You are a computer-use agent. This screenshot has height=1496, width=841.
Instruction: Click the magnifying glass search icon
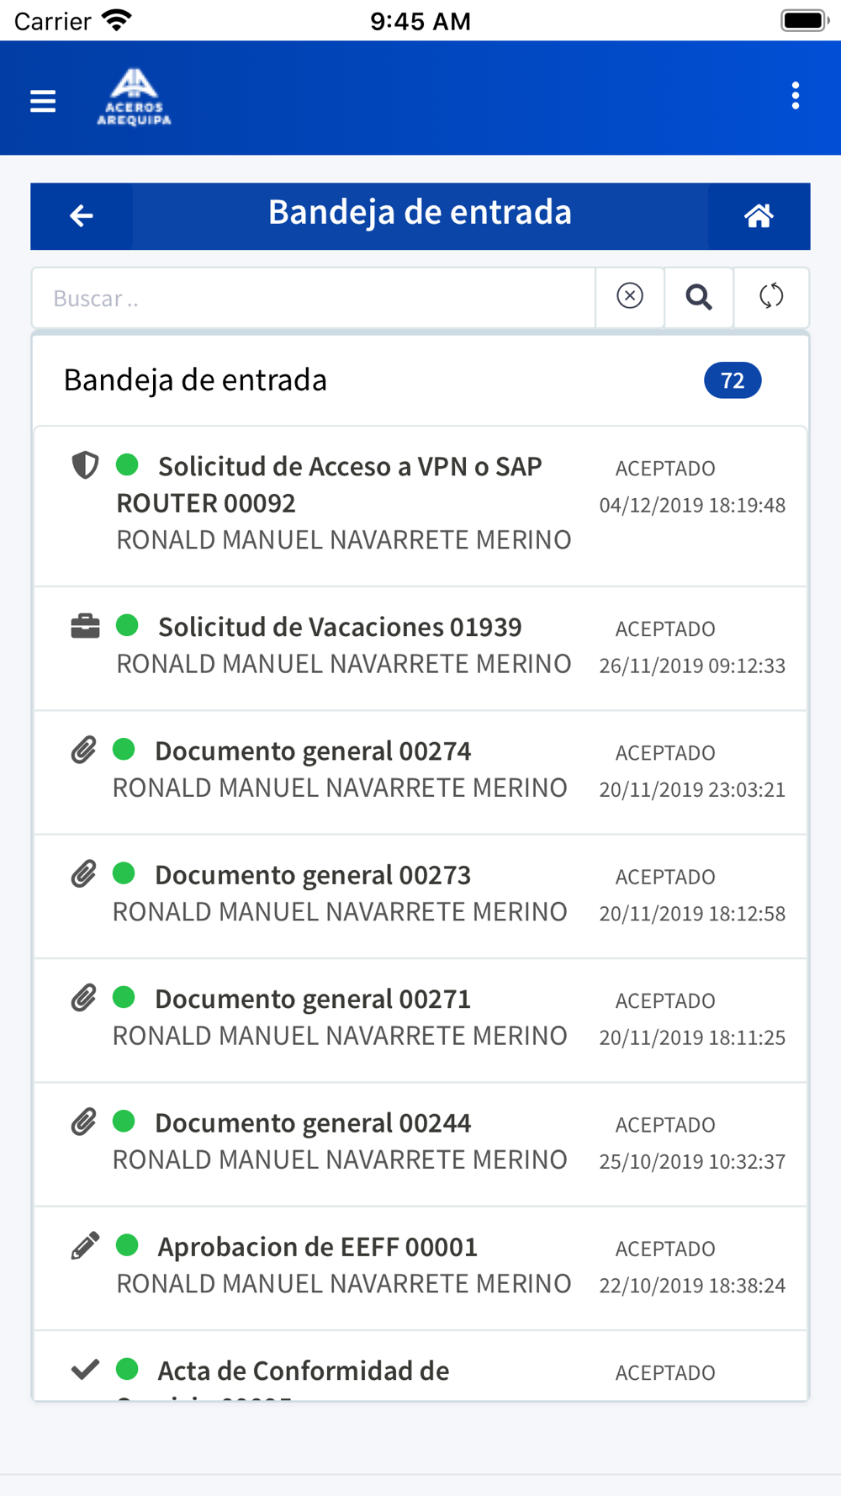pyautogui.click(x=699, y=297)
